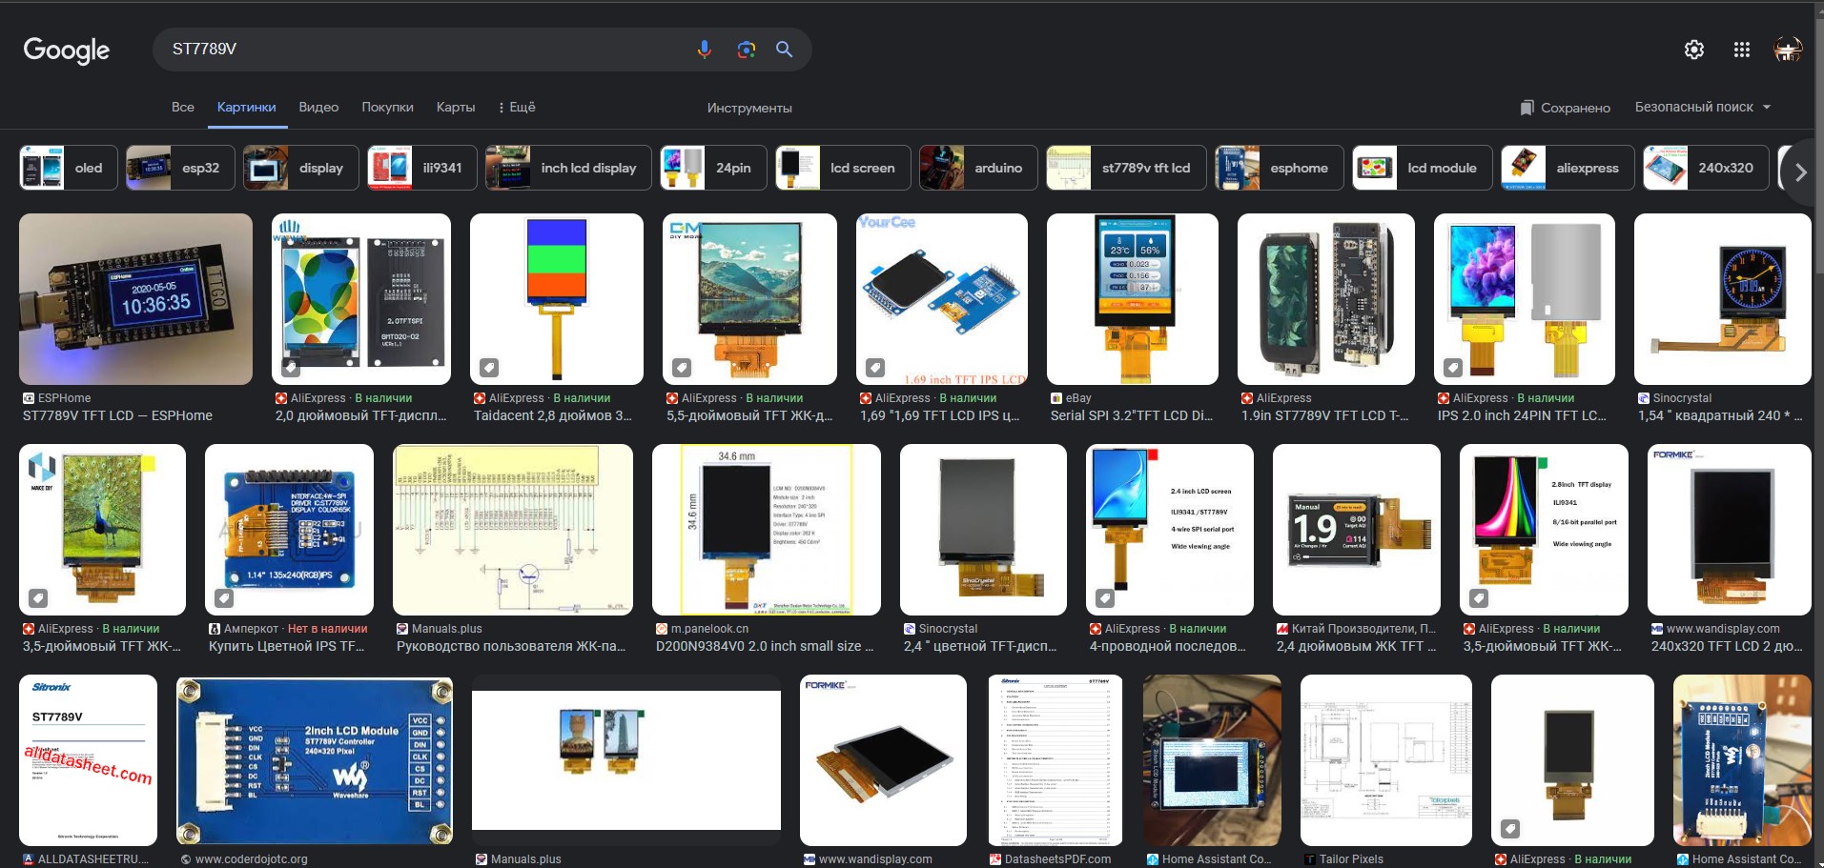Click the Sinocrystal favicon under 2,4 цветной

910,629
